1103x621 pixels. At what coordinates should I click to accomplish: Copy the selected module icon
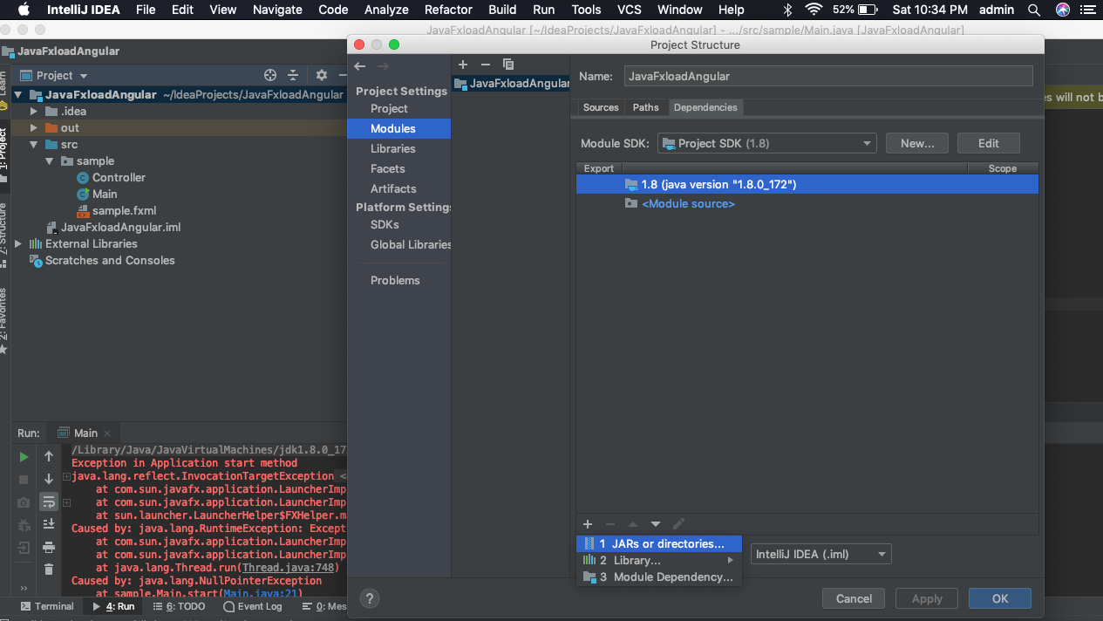508,65
